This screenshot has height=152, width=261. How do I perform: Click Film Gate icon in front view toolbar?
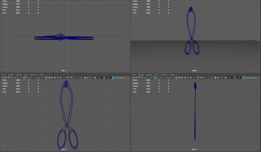tap(27, 78)
